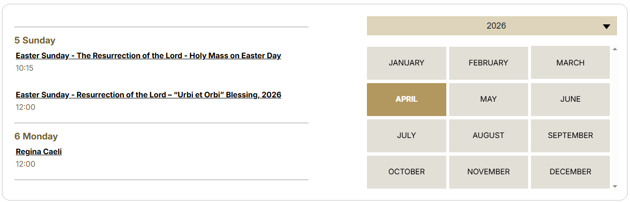Choose October in the month grid

pyautogui.click(x=406, y=172)
